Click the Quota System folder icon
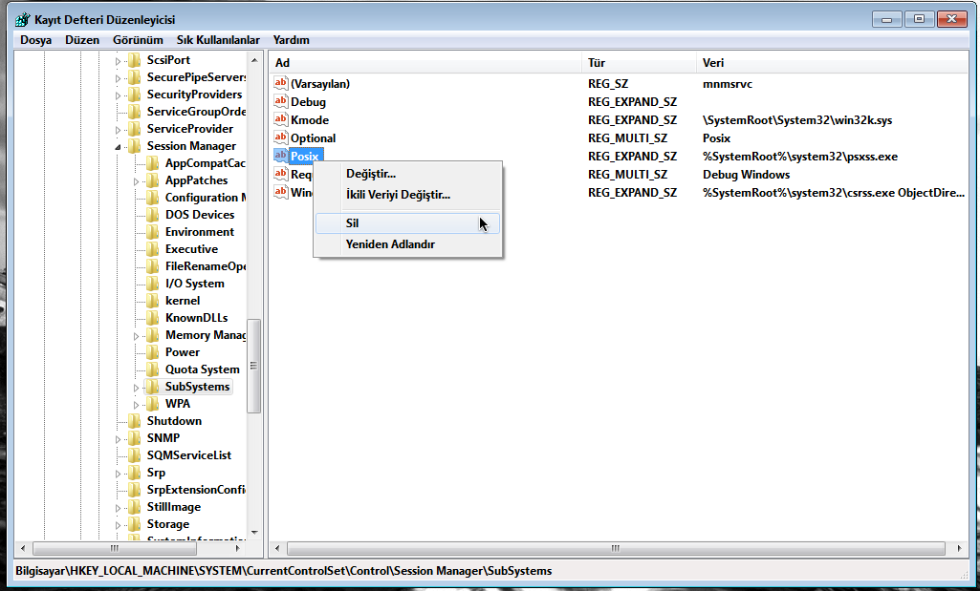 click(x=153, y=369)
